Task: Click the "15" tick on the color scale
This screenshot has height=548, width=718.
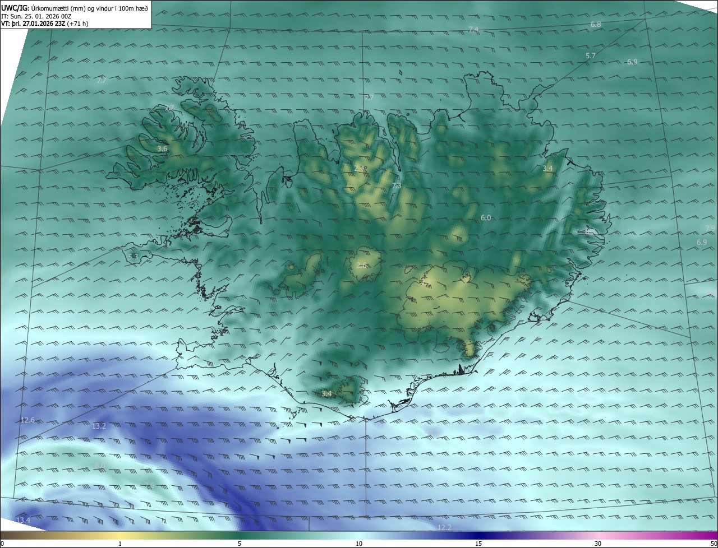Action: click(478, 544)
